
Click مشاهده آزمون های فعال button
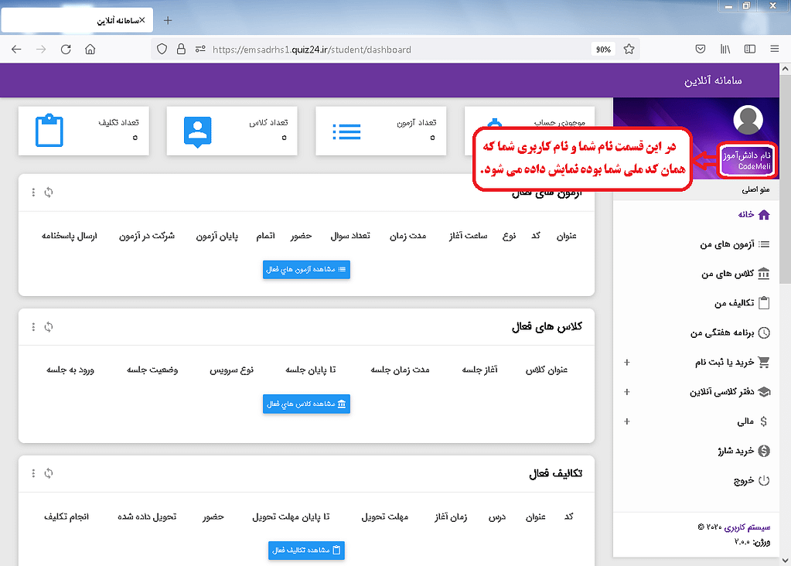click(306, 269)
